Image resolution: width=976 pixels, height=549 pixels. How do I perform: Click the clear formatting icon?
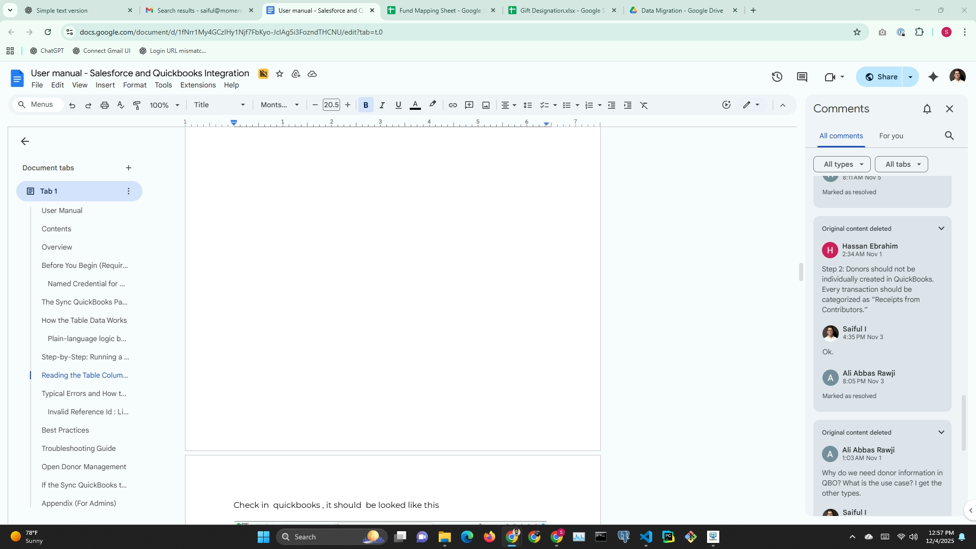pos(644,105)
